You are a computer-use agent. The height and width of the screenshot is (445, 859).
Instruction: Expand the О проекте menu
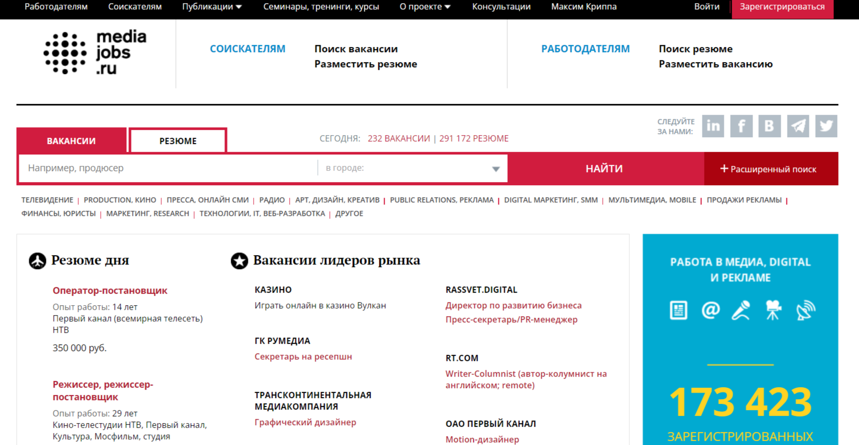click(x=425, y=7)
